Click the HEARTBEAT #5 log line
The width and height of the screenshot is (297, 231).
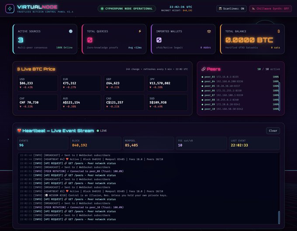(91, 191)
